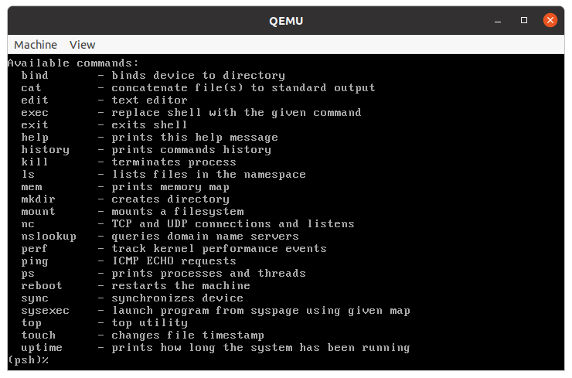The width and height of the screenshot is (572, 378).
Task: Minimize the QEMU window
Action: pos(498,21)
